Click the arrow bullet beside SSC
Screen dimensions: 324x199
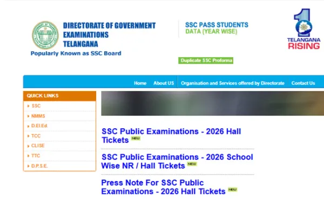[28, 106]
